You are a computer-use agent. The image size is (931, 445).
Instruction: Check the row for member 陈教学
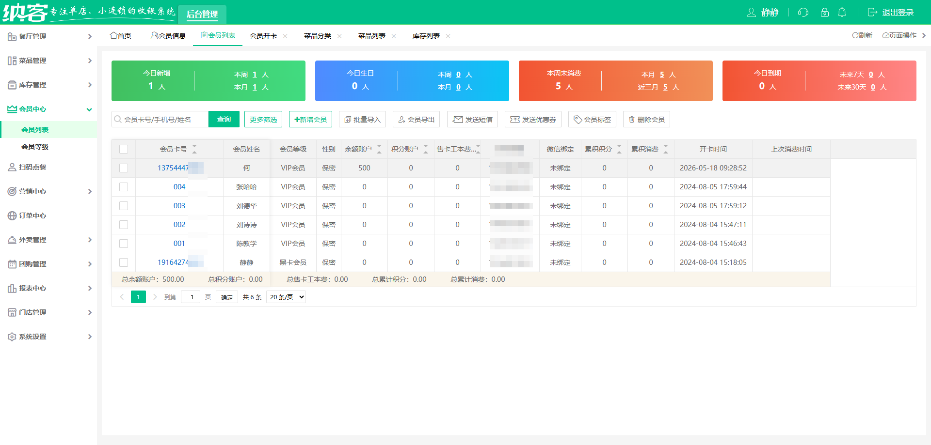[x=124, y=244]
